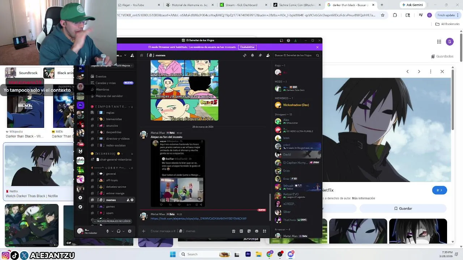Open All Bookmarks folder
This screenshot has height=260, width=463.
[x=448, y=24]
